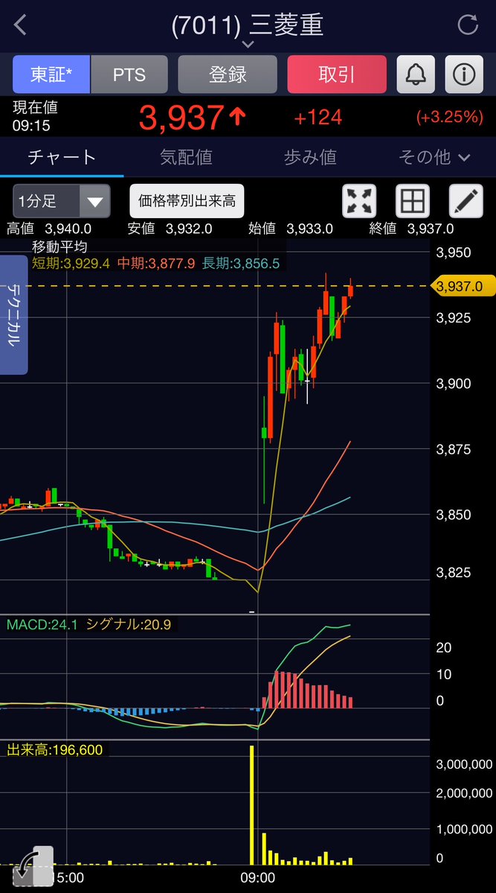Tap the 出来高:196,600 label
Image resolution: width=496 pixels, height=893 pixels.
pos(54,750)
